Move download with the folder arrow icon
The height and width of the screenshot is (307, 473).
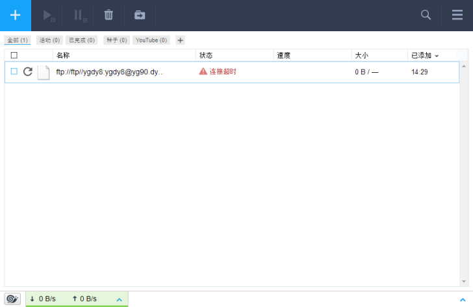[x=140, y=15]
